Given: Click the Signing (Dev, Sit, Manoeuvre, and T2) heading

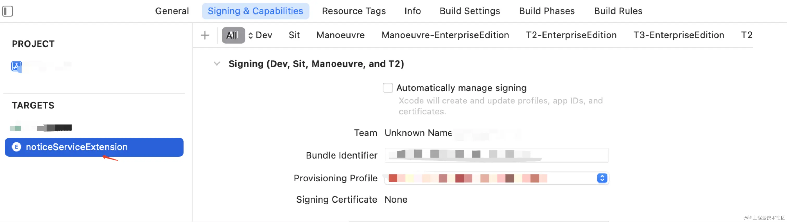Looking at the screenshot, I should point(316,64).
